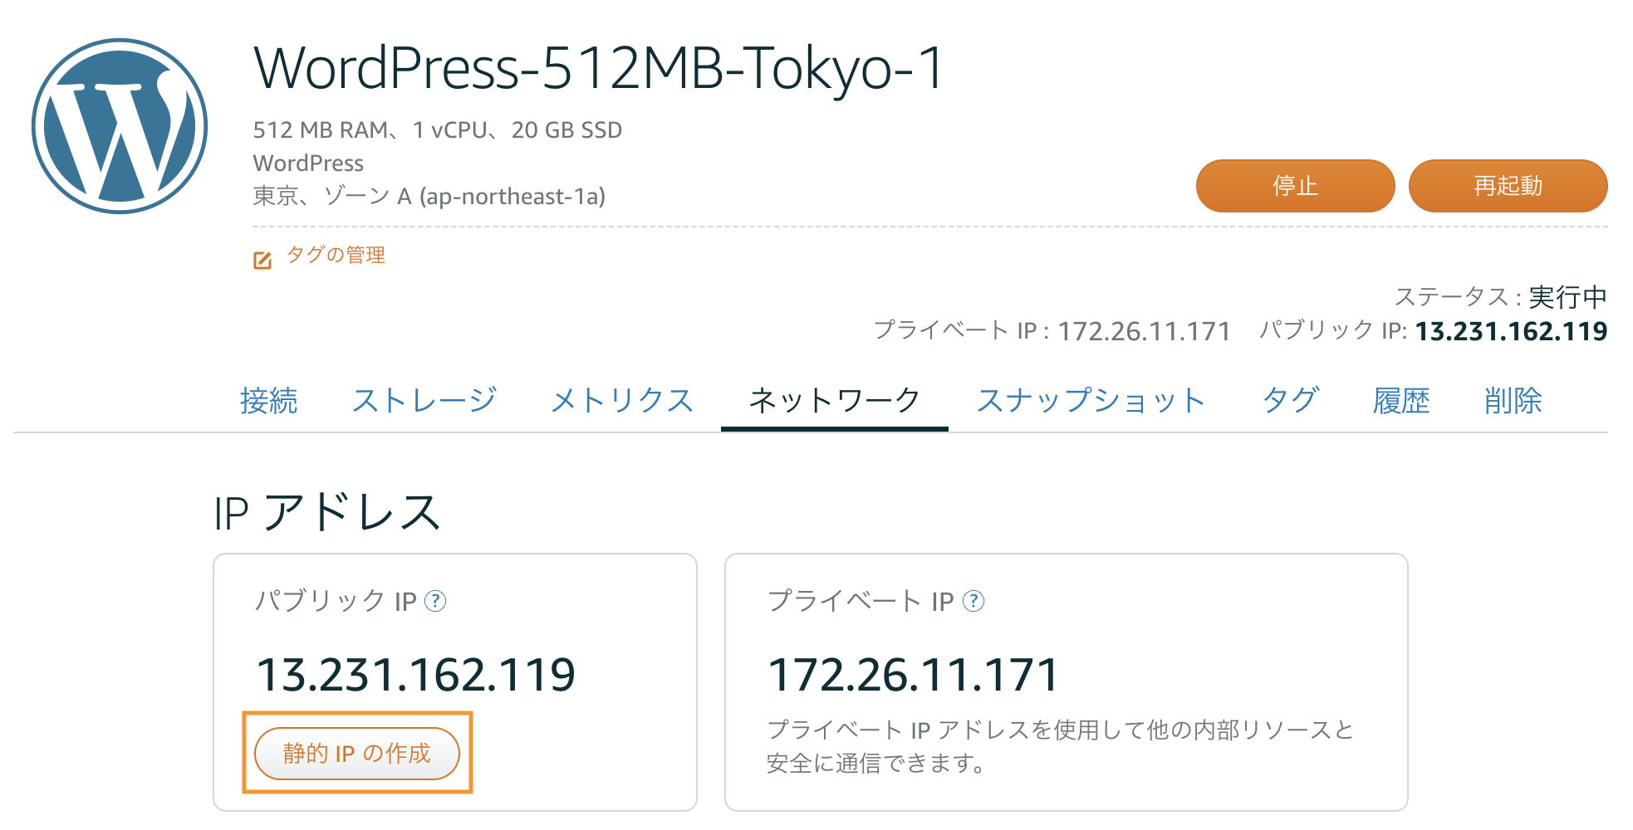Switch to the ストレージ tab
Image resolution: width=1633 pixels, height=830 pixels.
(x=424, y=401)
